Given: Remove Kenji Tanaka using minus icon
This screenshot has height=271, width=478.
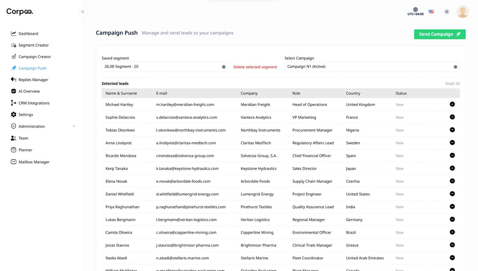Looking at the screenshot, I should (x=452, y=168).
